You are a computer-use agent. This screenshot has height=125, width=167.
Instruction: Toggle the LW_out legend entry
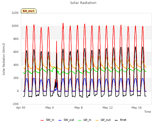point(103,120)
